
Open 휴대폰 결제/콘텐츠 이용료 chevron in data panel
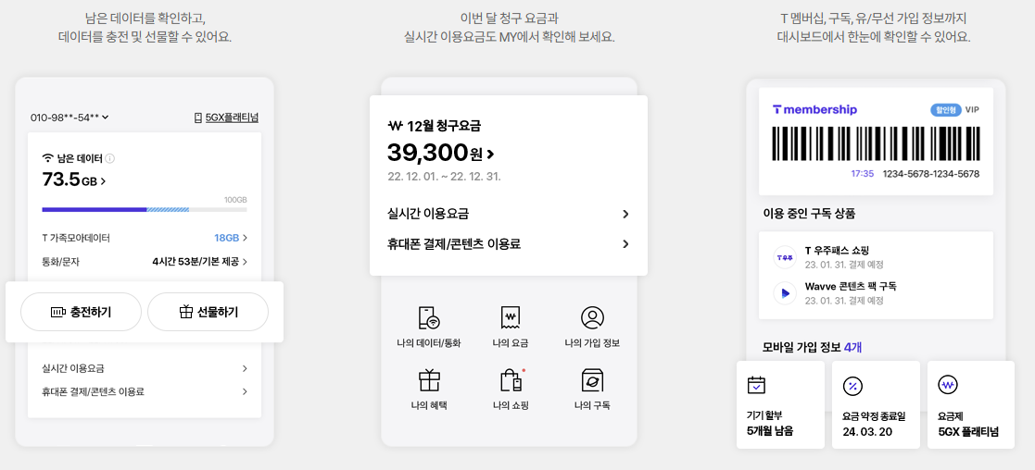[x=245, y=391]
